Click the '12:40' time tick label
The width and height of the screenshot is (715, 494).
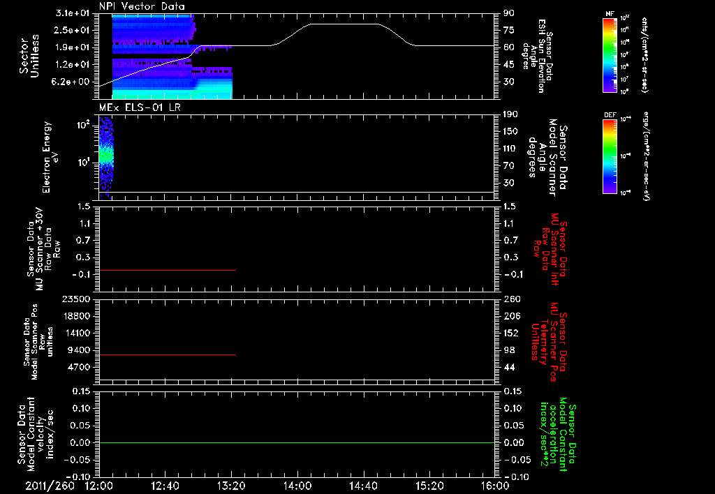pos(165,486)
